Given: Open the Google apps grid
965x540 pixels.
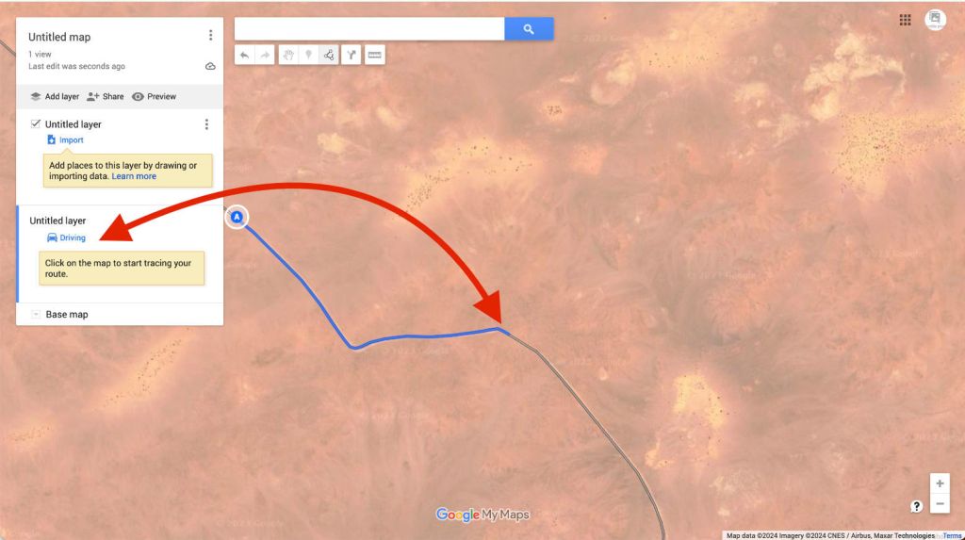Looking at the screenshot, I should (905, 21).
